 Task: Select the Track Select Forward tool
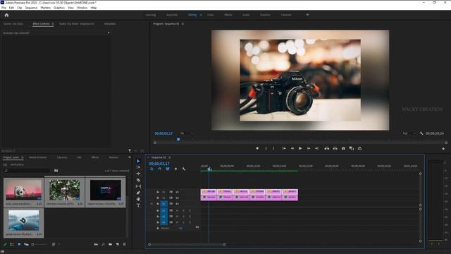(x=138, y=167)
